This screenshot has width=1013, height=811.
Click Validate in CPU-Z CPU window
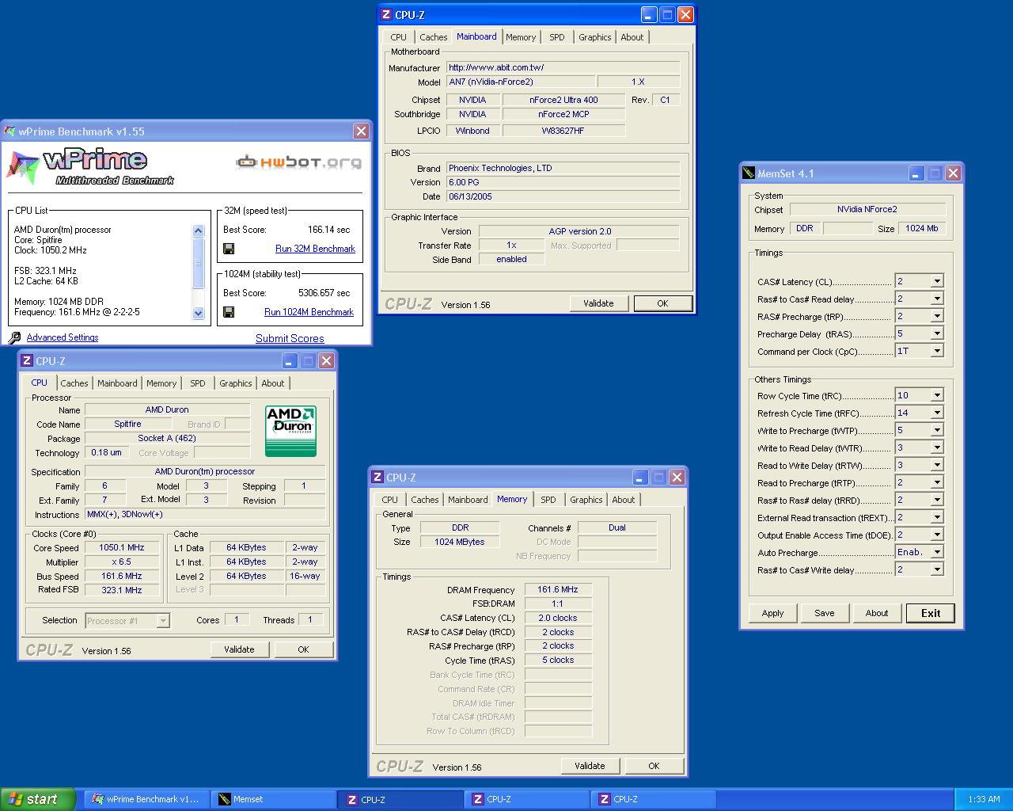point(239,649)
